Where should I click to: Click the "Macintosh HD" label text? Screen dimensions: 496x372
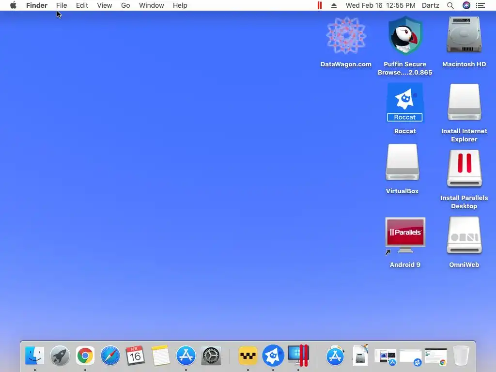click(x=464, y=64)
